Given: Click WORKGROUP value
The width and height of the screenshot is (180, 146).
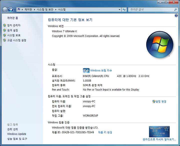Looking at the screenshot, I should 90,116.
